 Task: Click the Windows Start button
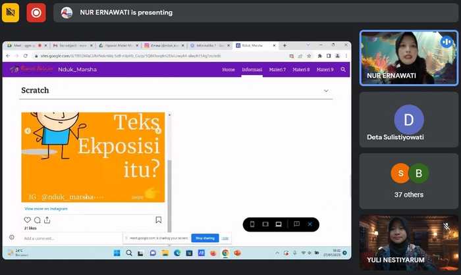pyautogui.click(x=117, y=253)
